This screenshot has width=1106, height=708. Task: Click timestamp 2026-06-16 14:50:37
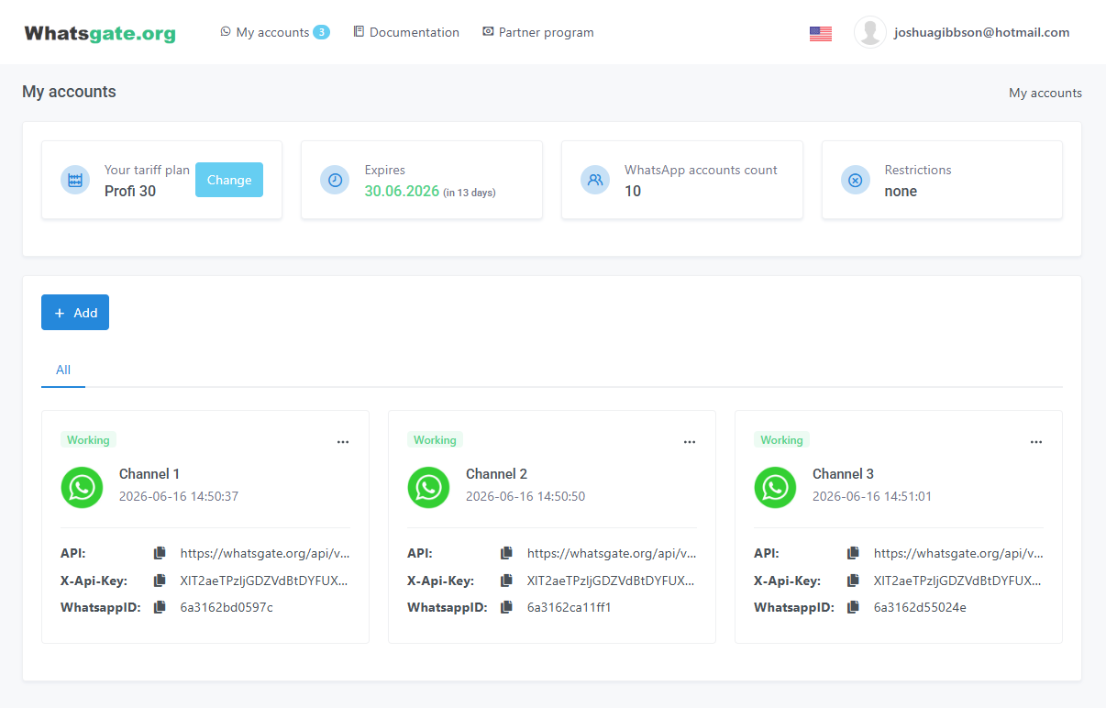tap(179, 496)
